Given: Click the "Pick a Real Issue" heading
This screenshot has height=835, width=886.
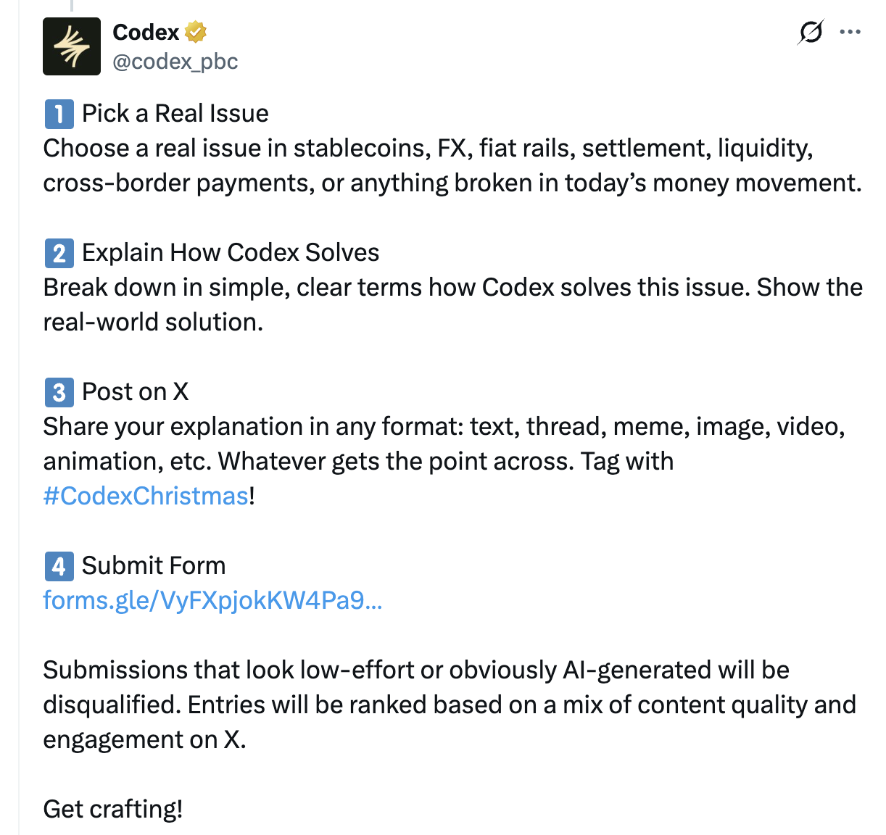Looking at the screenshot, I should click(x=175, y=114).
